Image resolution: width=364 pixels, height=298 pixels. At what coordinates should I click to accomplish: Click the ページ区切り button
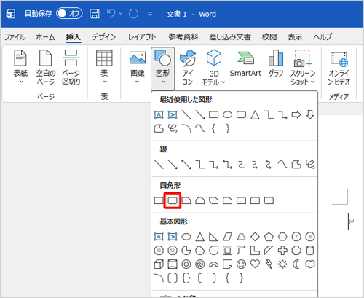point(71,67)
